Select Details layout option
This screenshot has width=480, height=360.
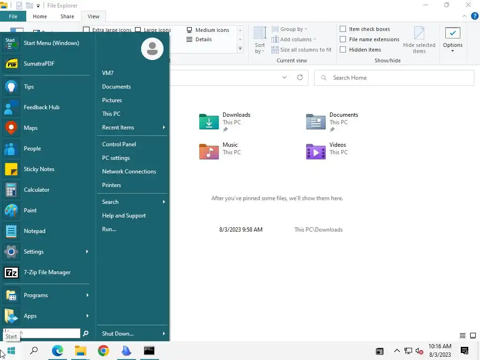(199, 39)
